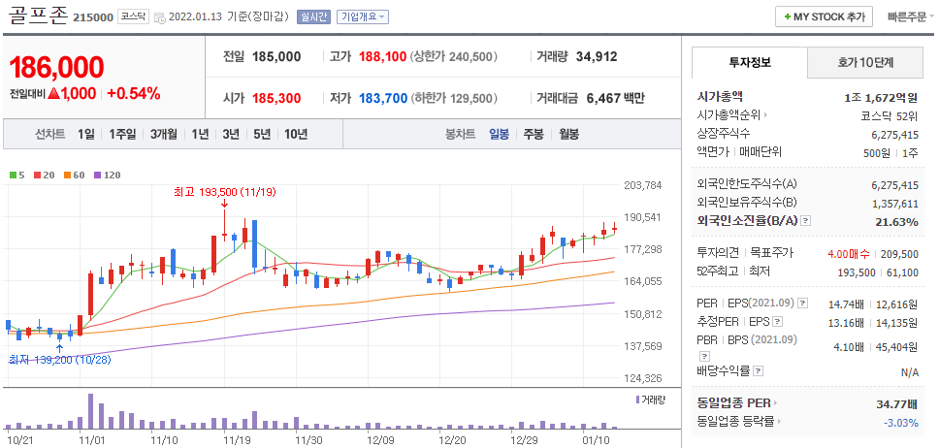This screenshot has height=448, width=939.
Task: Select the 1일 line chart period
Action: click(x=85, y=134)
